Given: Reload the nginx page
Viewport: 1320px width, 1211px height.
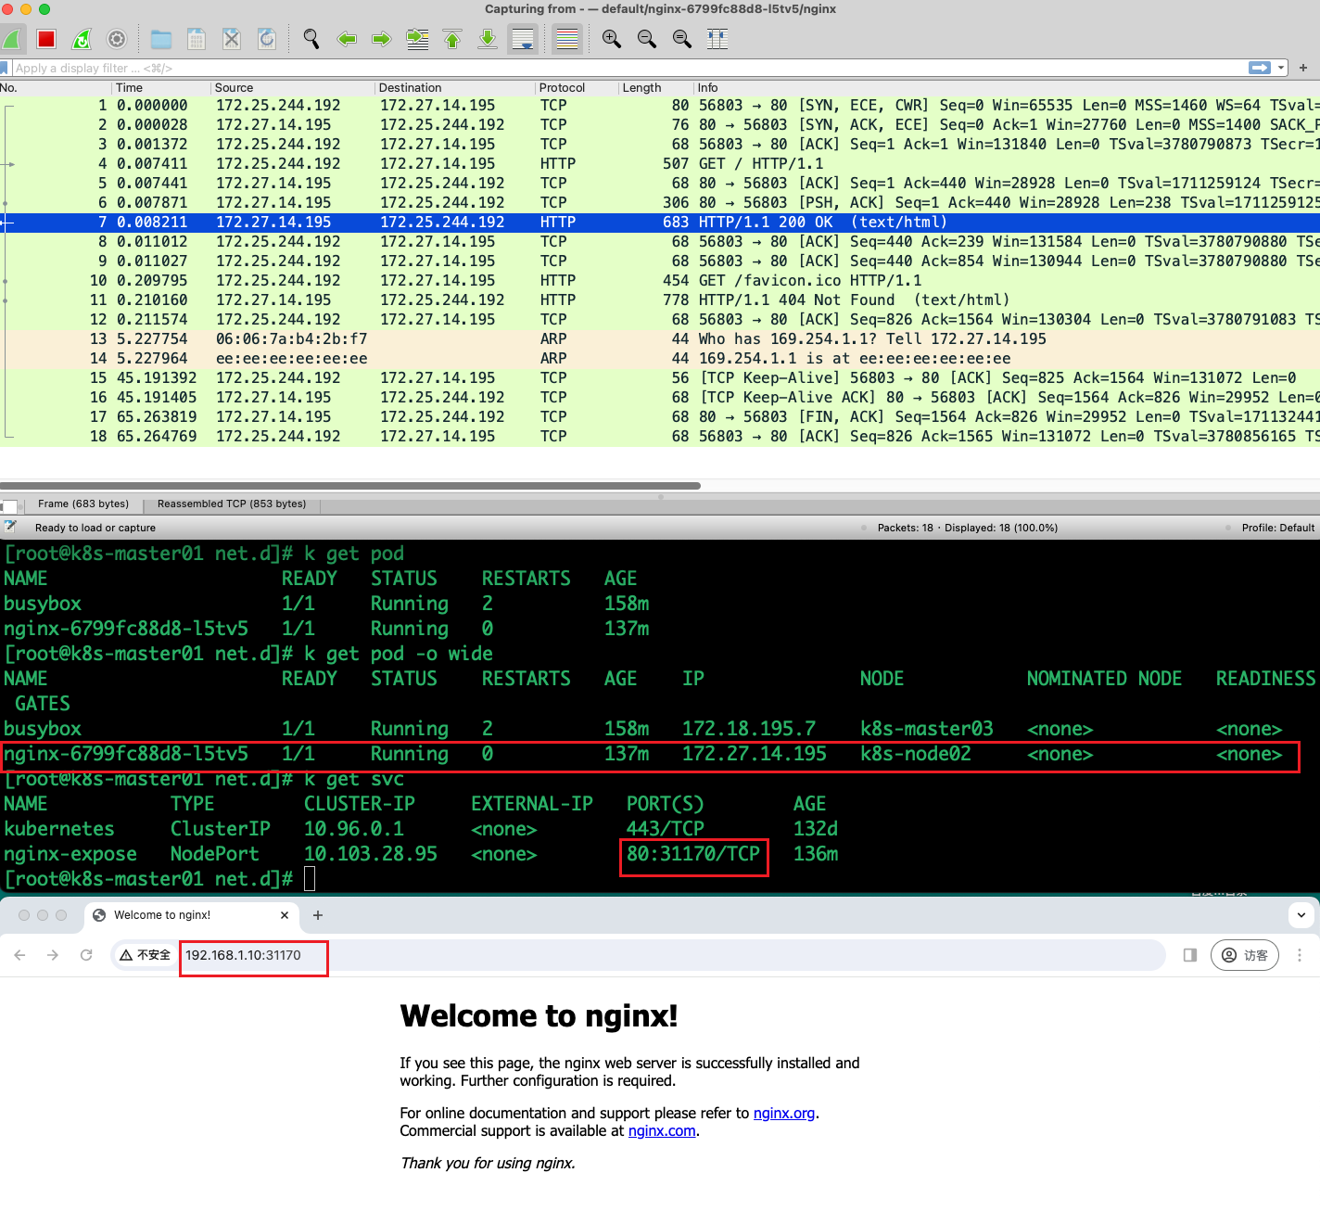Looking at the screenshot, I should [86, 955].
